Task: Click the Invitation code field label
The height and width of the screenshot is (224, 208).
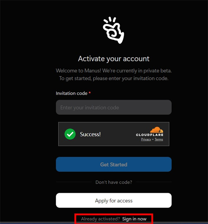Action: (x=71, y=93)
